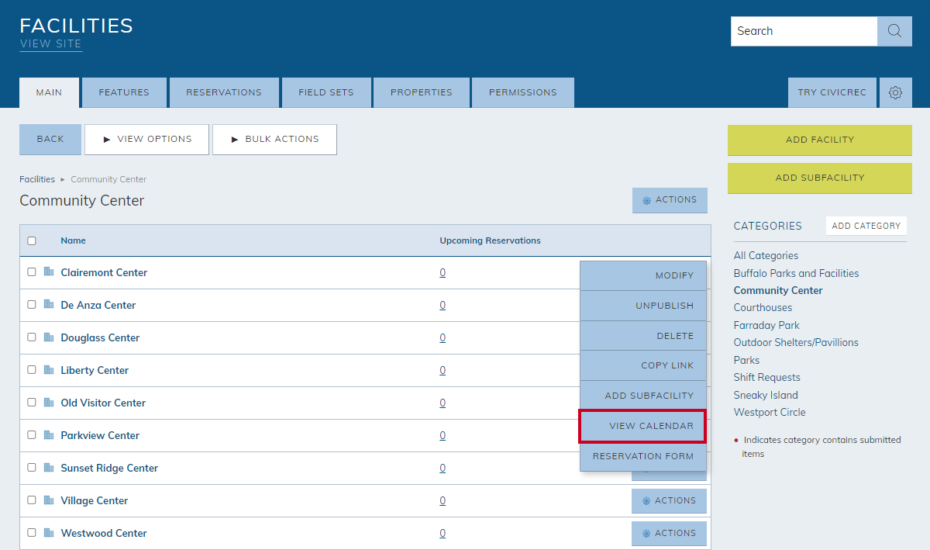Image resolution: width=930 pixels, height=550 pixels.
Task: Click De Anza Center's upcoming reservations count
Action: coord(443,305)
